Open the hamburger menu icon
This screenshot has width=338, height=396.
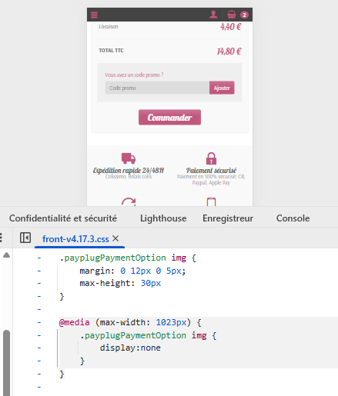94,15
